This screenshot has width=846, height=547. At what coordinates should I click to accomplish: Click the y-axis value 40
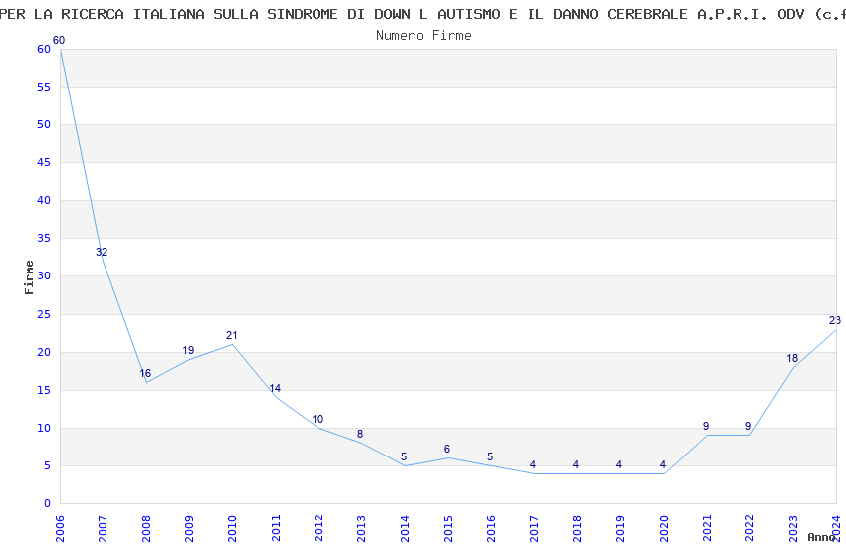click(x=44, y=200)
